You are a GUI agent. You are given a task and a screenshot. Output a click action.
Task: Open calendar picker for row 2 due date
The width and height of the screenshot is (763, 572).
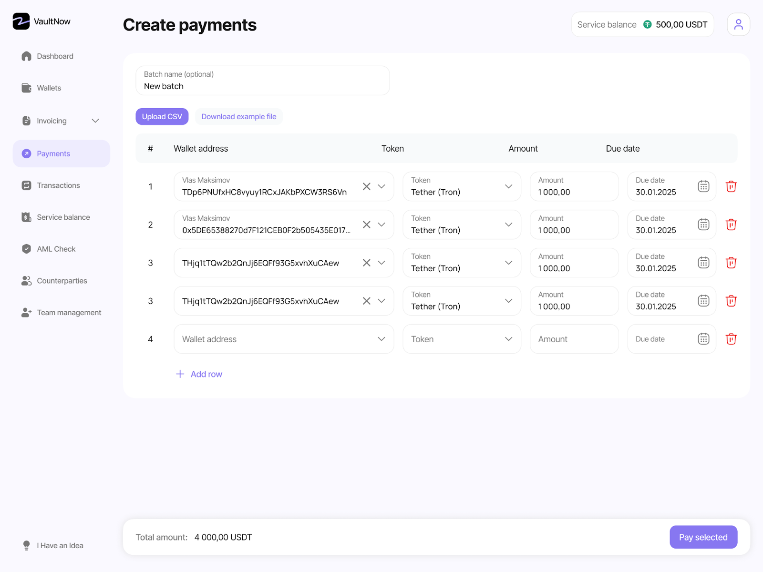click(703, 225)
